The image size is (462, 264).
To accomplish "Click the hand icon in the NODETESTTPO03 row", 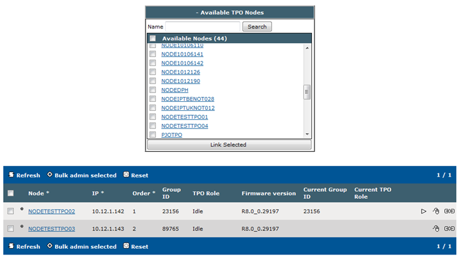I will tap(436, 229).
